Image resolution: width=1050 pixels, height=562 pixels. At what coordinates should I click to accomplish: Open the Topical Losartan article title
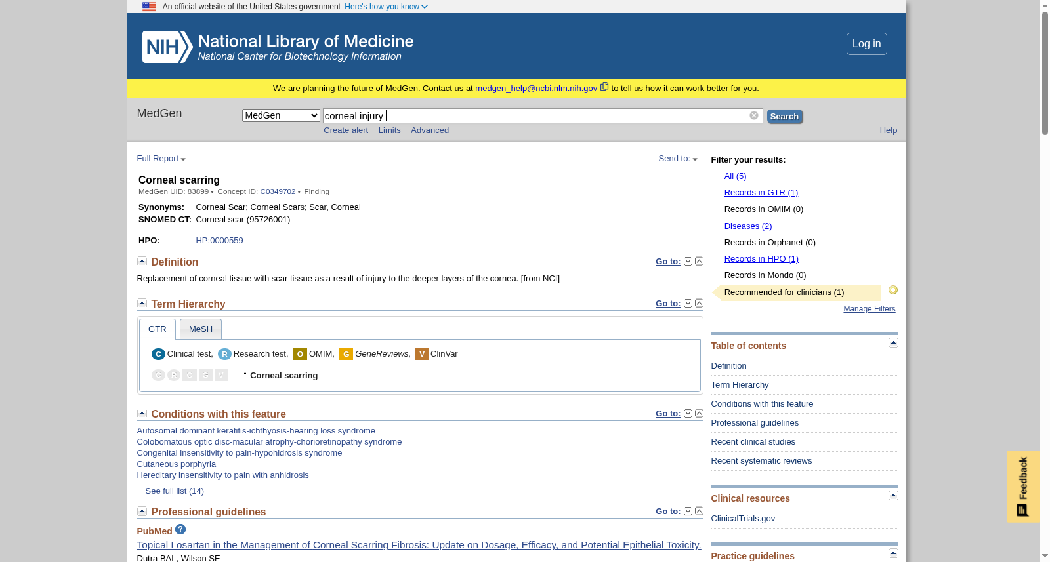[419, 545]
